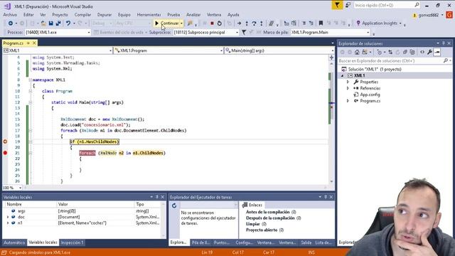Click the Show Next Statement arrow icon
This screenshot has width=455, height=256.
tap(239, 23)
